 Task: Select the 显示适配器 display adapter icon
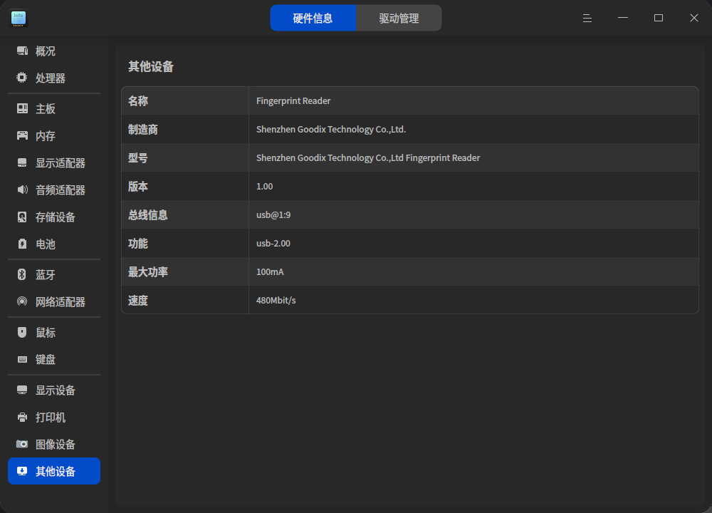click(x=22, y=162)
